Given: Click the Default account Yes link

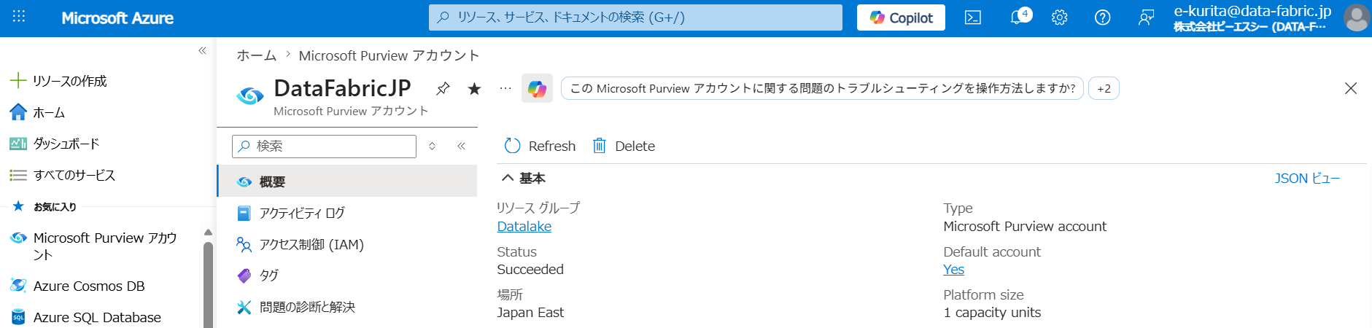Looking at the screenshot, I should click(953, 269).
